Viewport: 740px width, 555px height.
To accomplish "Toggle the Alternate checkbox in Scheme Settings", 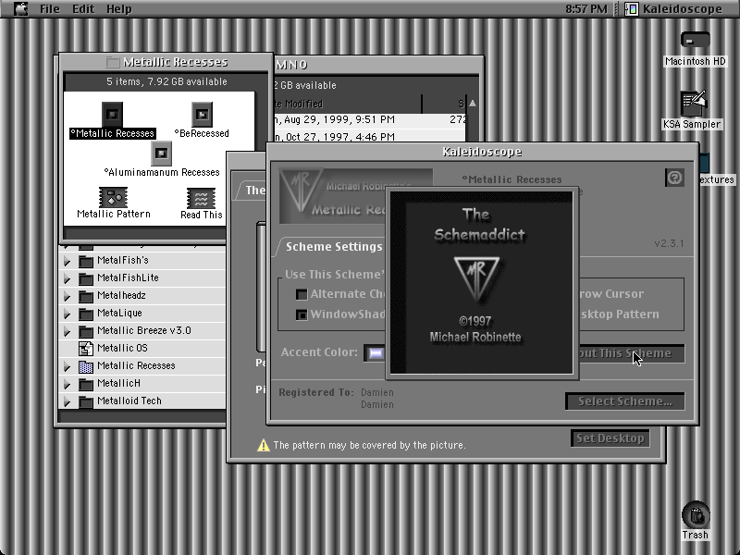I will [302, 294].
